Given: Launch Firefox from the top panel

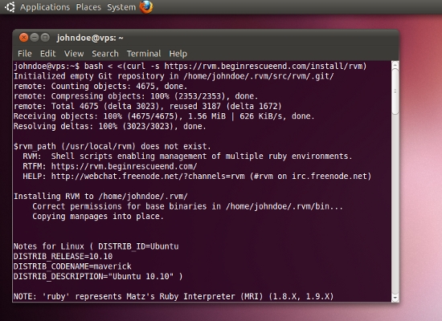Looking at the screenshot, I should (x=146, y=6).
